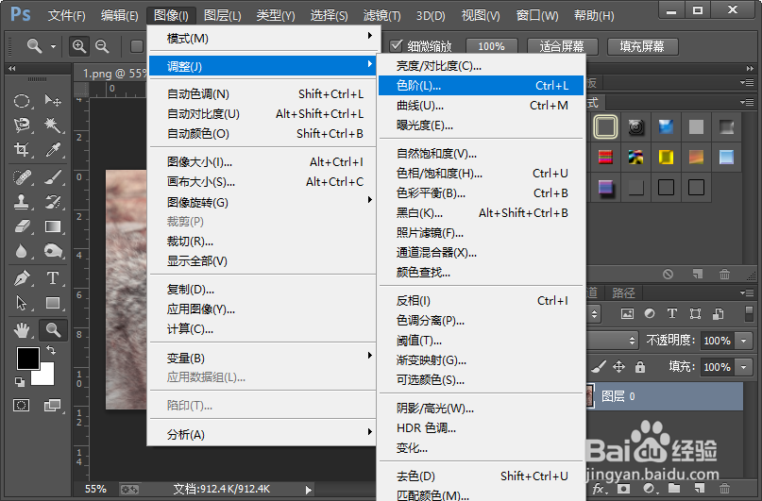Select the Pen tool
This screenshot has width=762, height=501.
(22, 278)
